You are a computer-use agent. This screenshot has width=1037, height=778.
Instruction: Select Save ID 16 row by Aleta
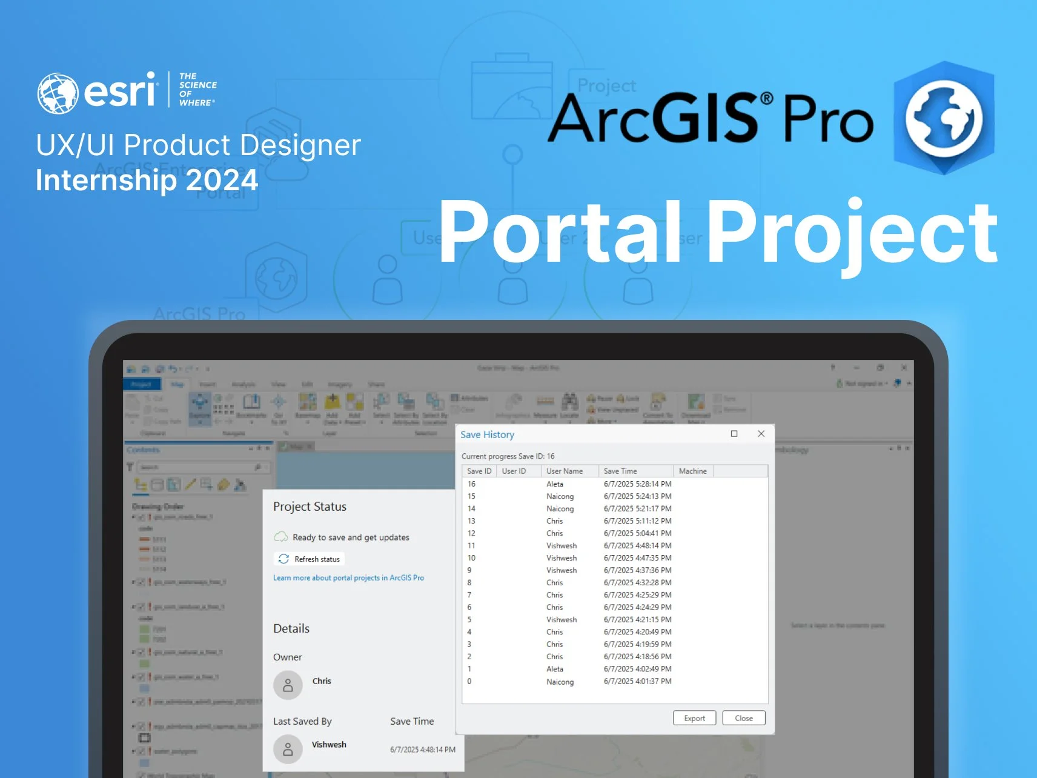coord(615,484)
